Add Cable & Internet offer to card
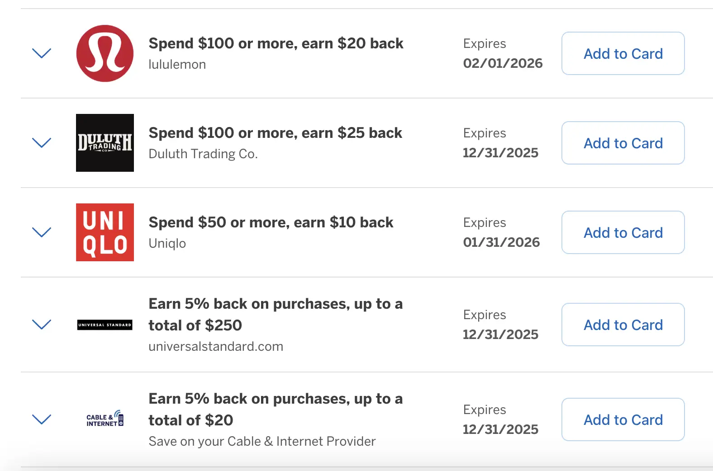 [623, 419]
